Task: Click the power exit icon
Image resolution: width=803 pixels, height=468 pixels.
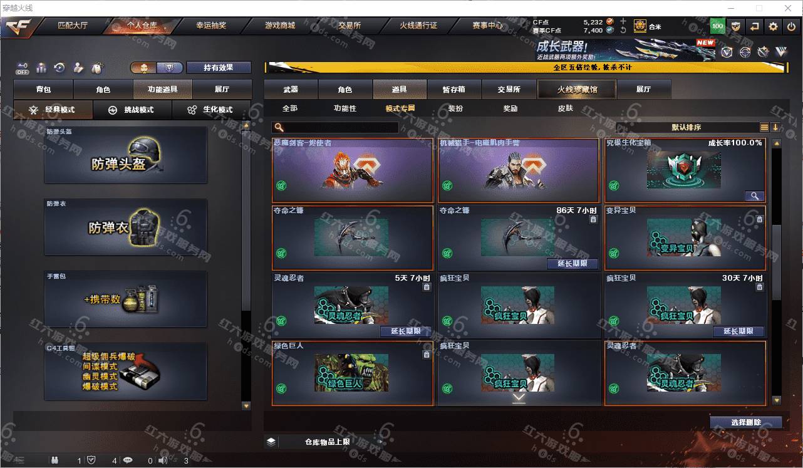Action: (x=792, y=26)
